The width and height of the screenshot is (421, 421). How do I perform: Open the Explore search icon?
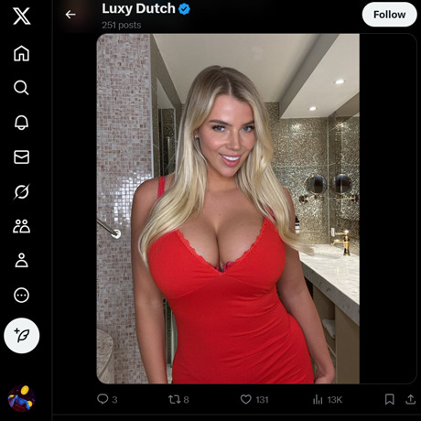click(x=21, y=88)
